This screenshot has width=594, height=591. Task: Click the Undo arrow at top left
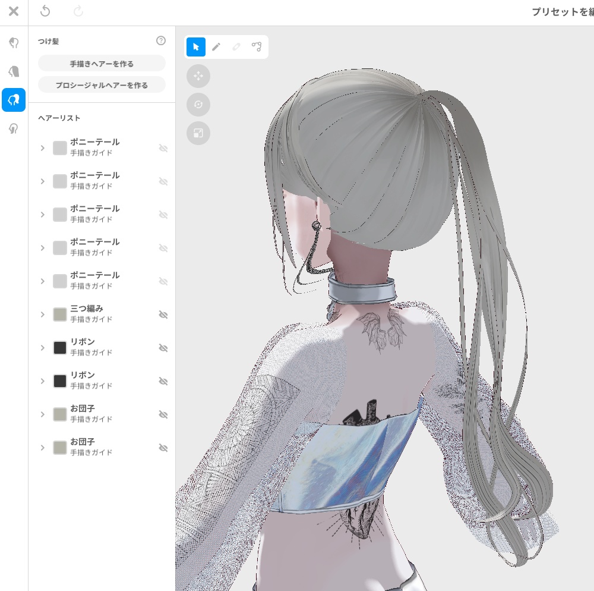pyautogui.click(x=45, y=12)
